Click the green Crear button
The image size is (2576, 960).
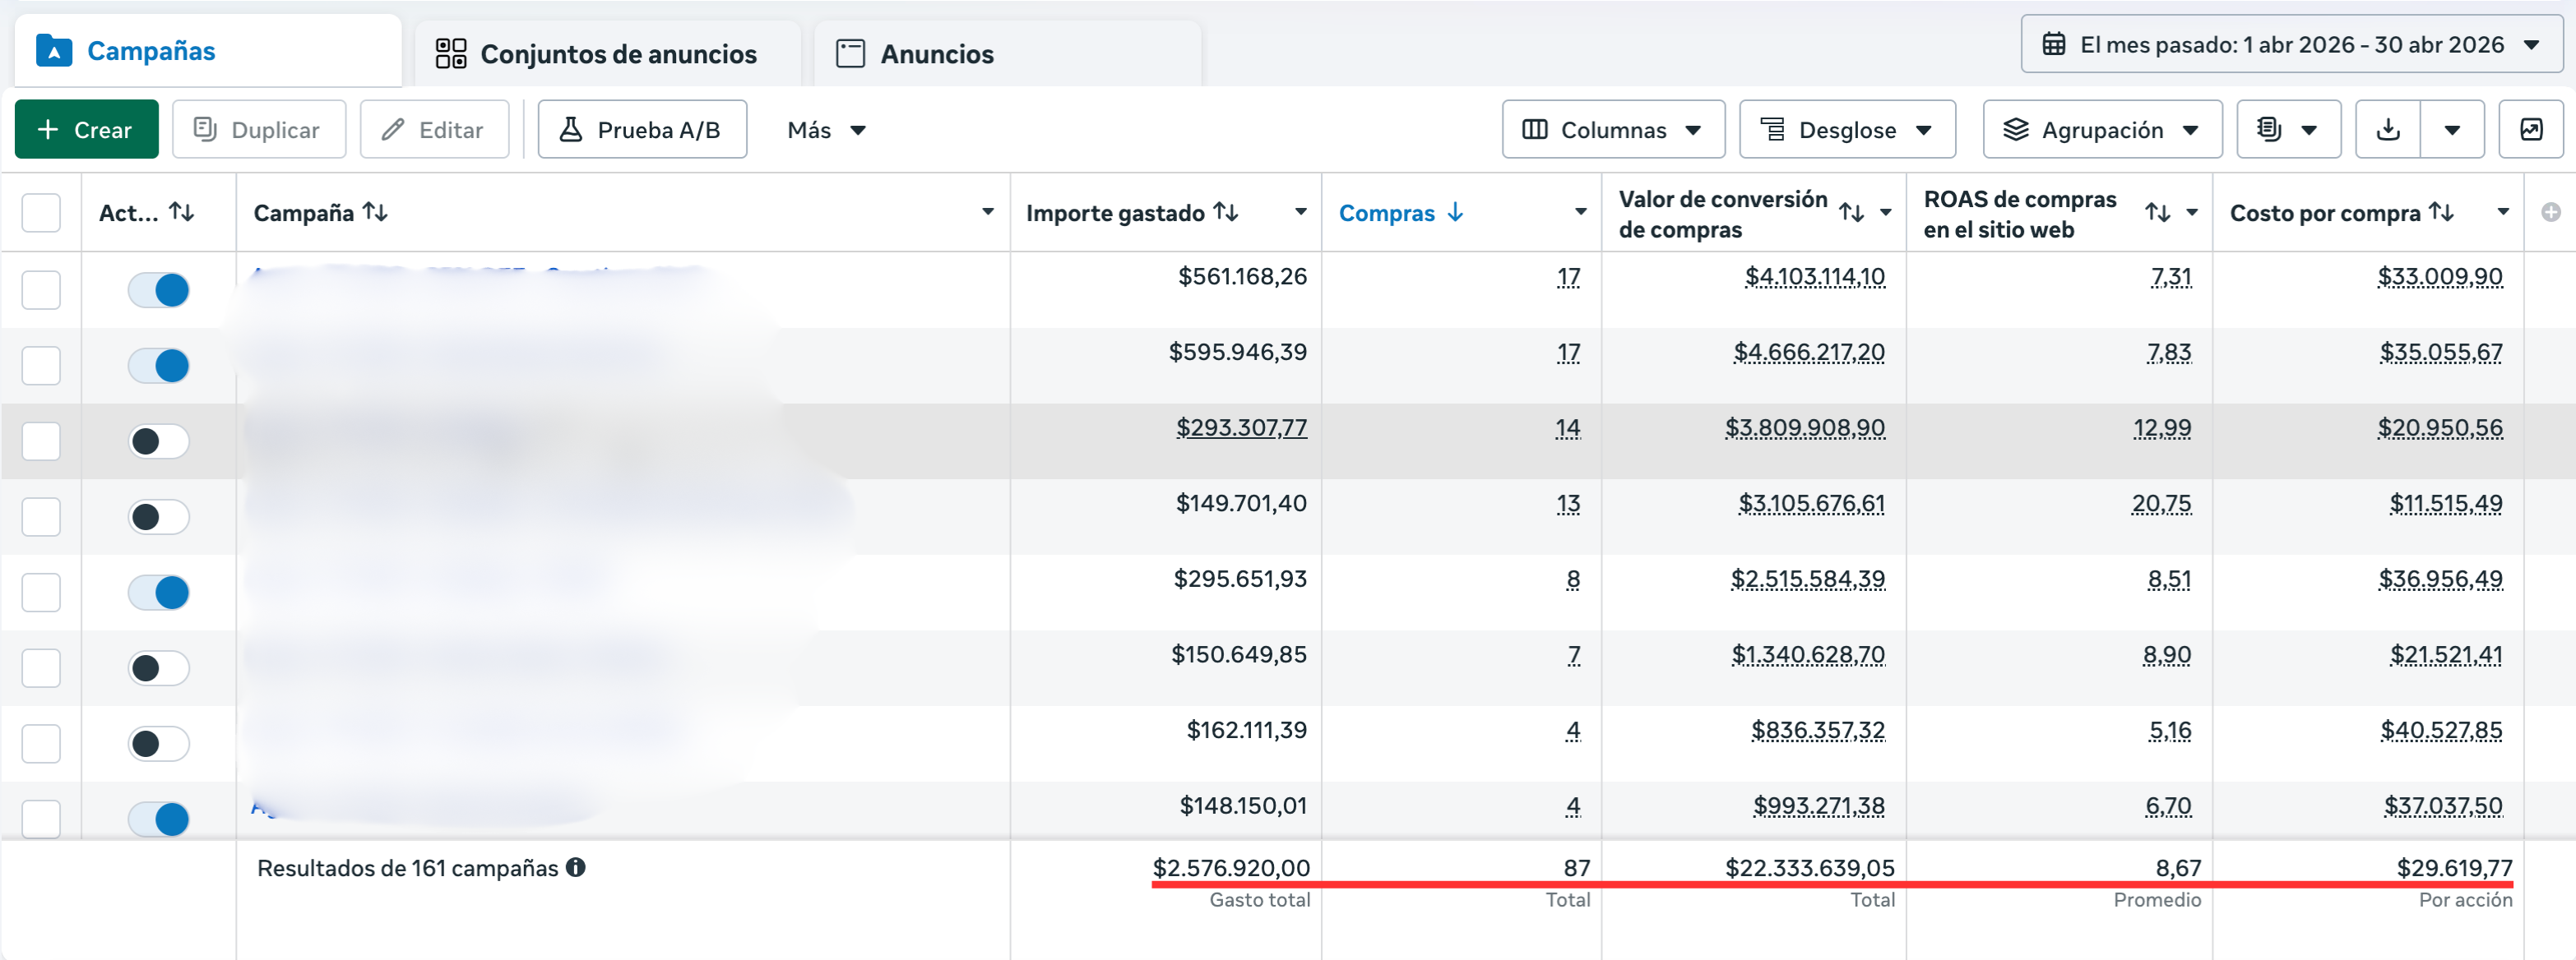click(x=86, y=130)
